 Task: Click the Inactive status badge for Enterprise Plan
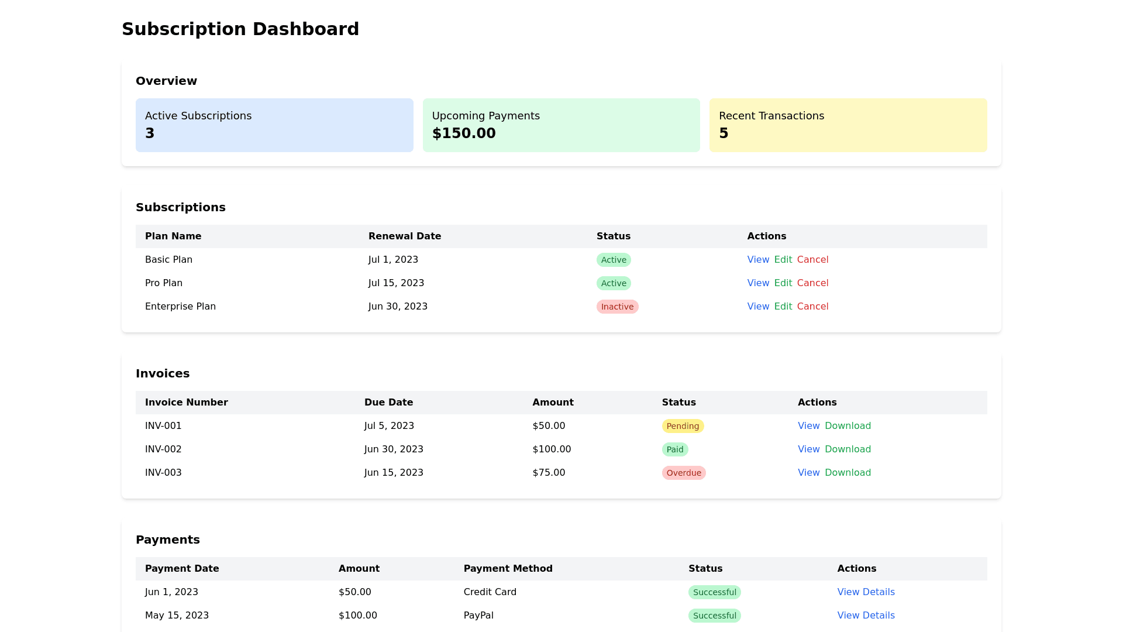tap(617, 307)
